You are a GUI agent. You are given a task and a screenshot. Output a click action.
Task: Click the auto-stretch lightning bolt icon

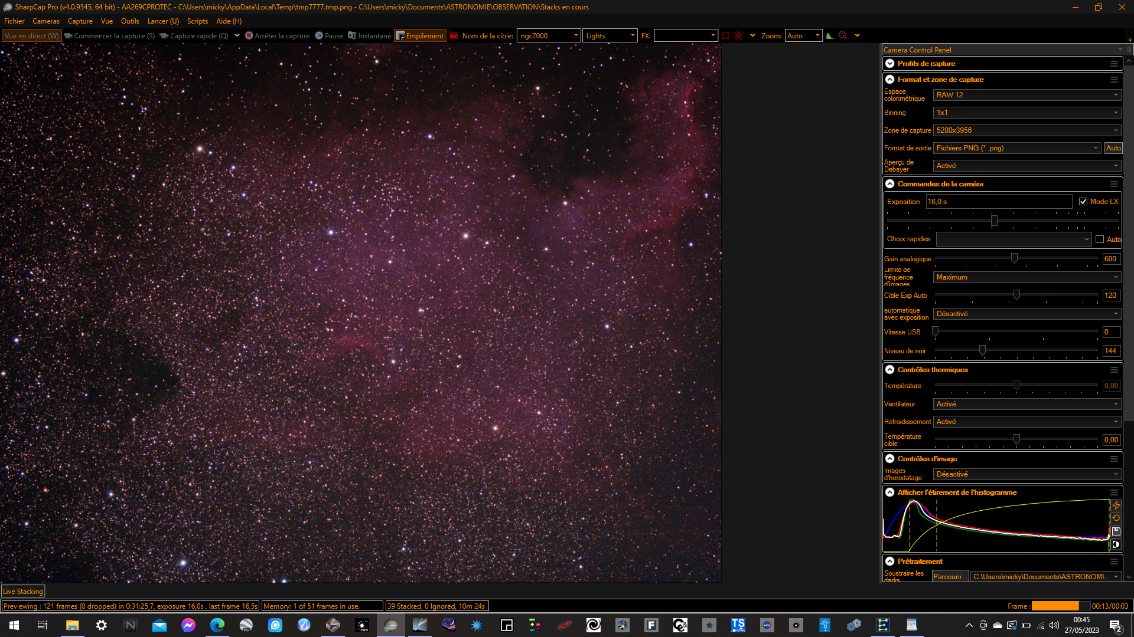(1116, 505)
